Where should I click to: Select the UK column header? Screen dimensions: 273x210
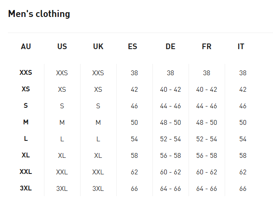98,47
